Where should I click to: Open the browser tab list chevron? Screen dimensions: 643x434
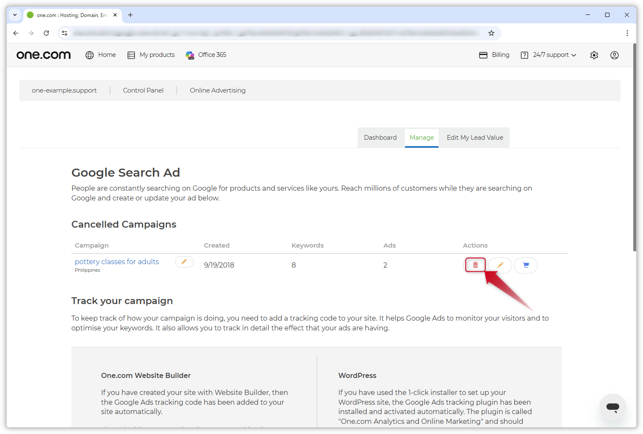[x=15, y=15]
